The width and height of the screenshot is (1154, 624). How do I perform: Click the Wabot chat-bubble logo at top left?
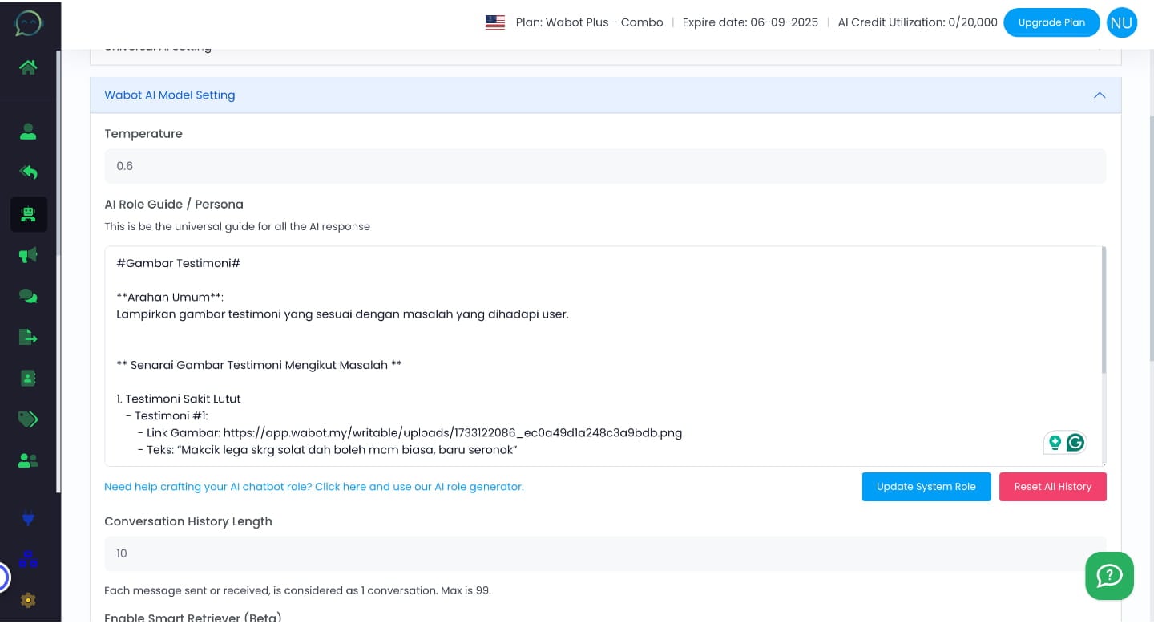[x=28, y=23]
